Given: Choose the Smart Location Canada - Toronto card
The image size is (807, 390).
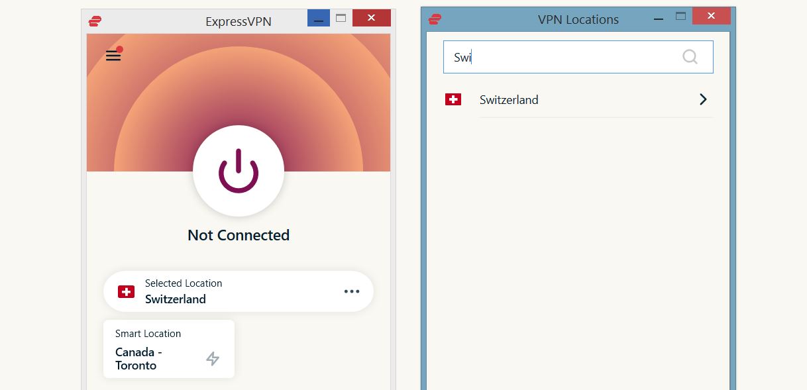Looking at the screenshot, I should point(169,349).
